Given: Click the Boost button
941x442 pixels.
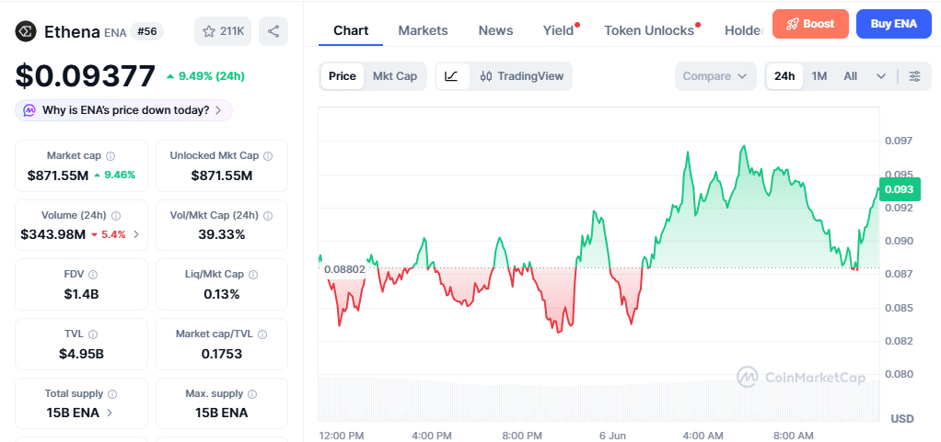Looking at the screenshot, I should coord(810,24).
